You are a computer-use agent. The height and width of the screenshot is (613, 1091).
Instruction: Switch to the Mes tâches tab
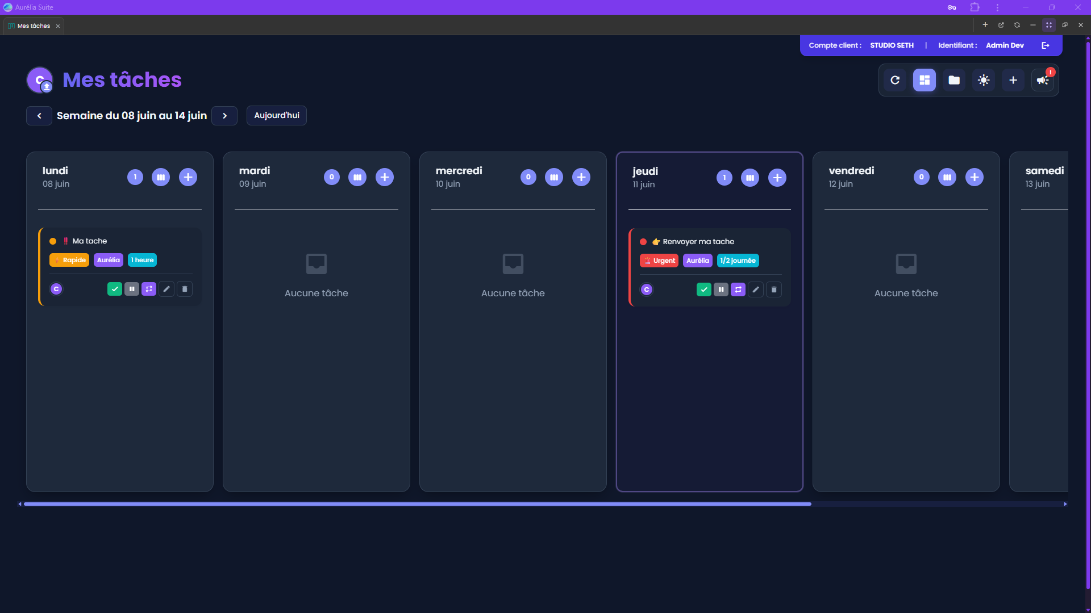(x=33, y=26)
